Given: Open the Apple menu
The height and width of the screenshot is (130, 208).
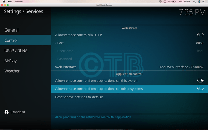Looking at the screenshot, I should pyautogui.click(x=4, y=2).
